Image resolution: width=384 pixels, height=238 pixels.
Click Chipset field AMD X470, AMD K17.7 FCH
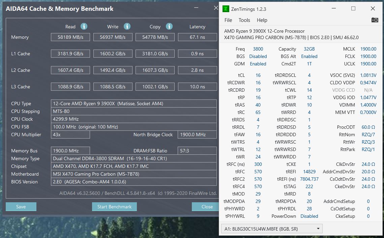click(134, 166)
